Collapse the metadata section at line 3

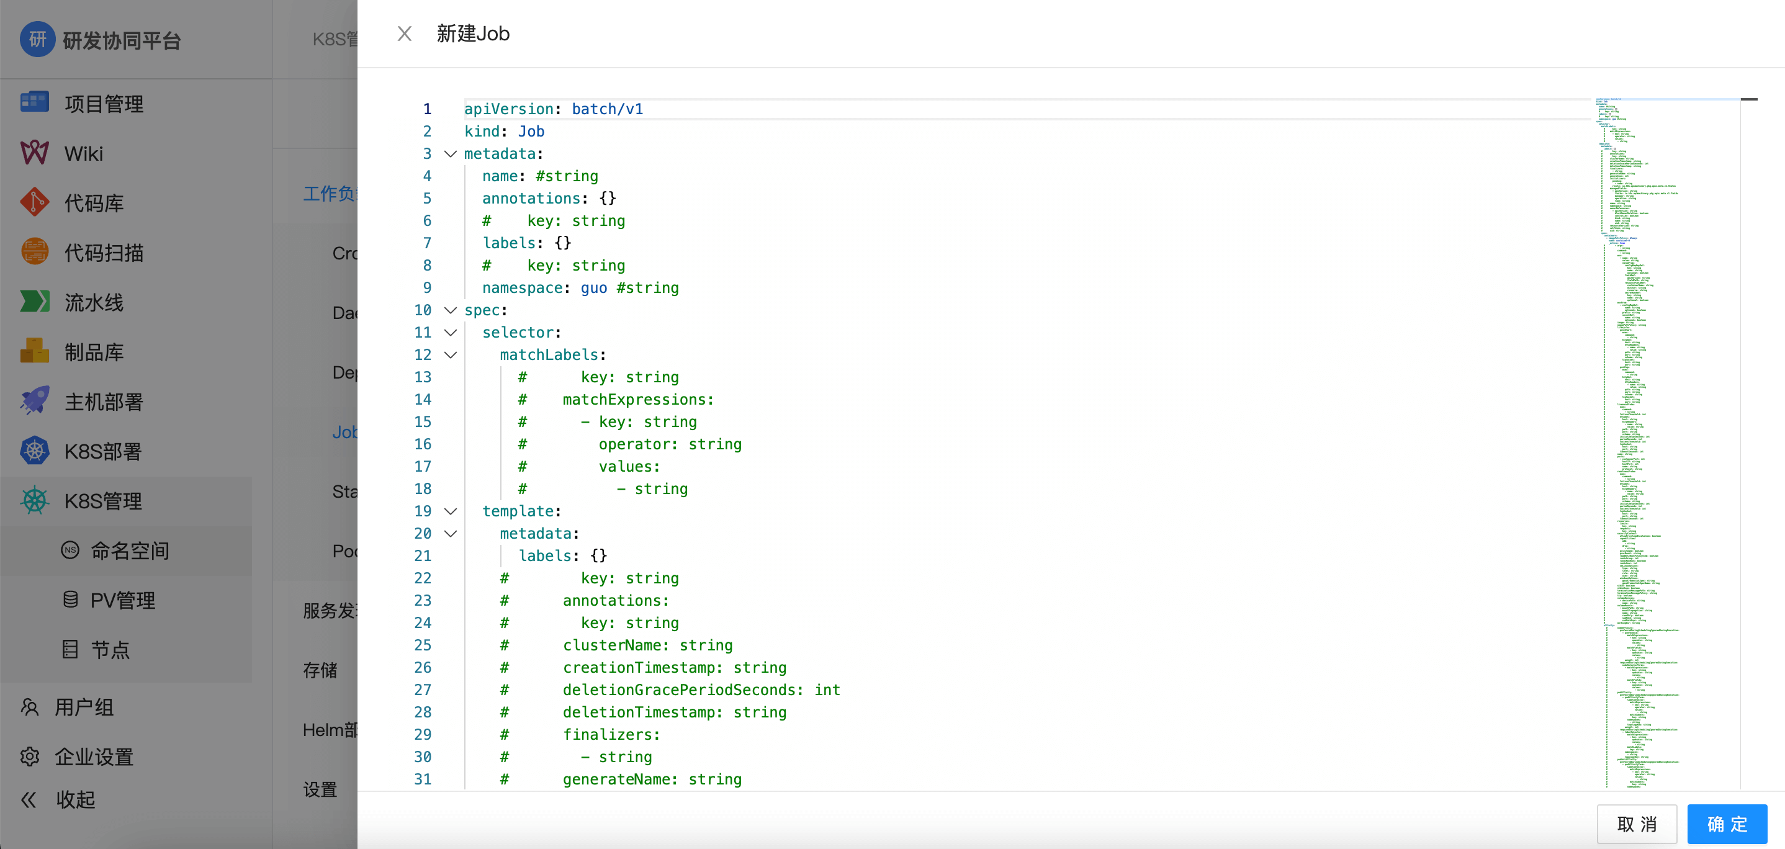click(x=451, y=154)
